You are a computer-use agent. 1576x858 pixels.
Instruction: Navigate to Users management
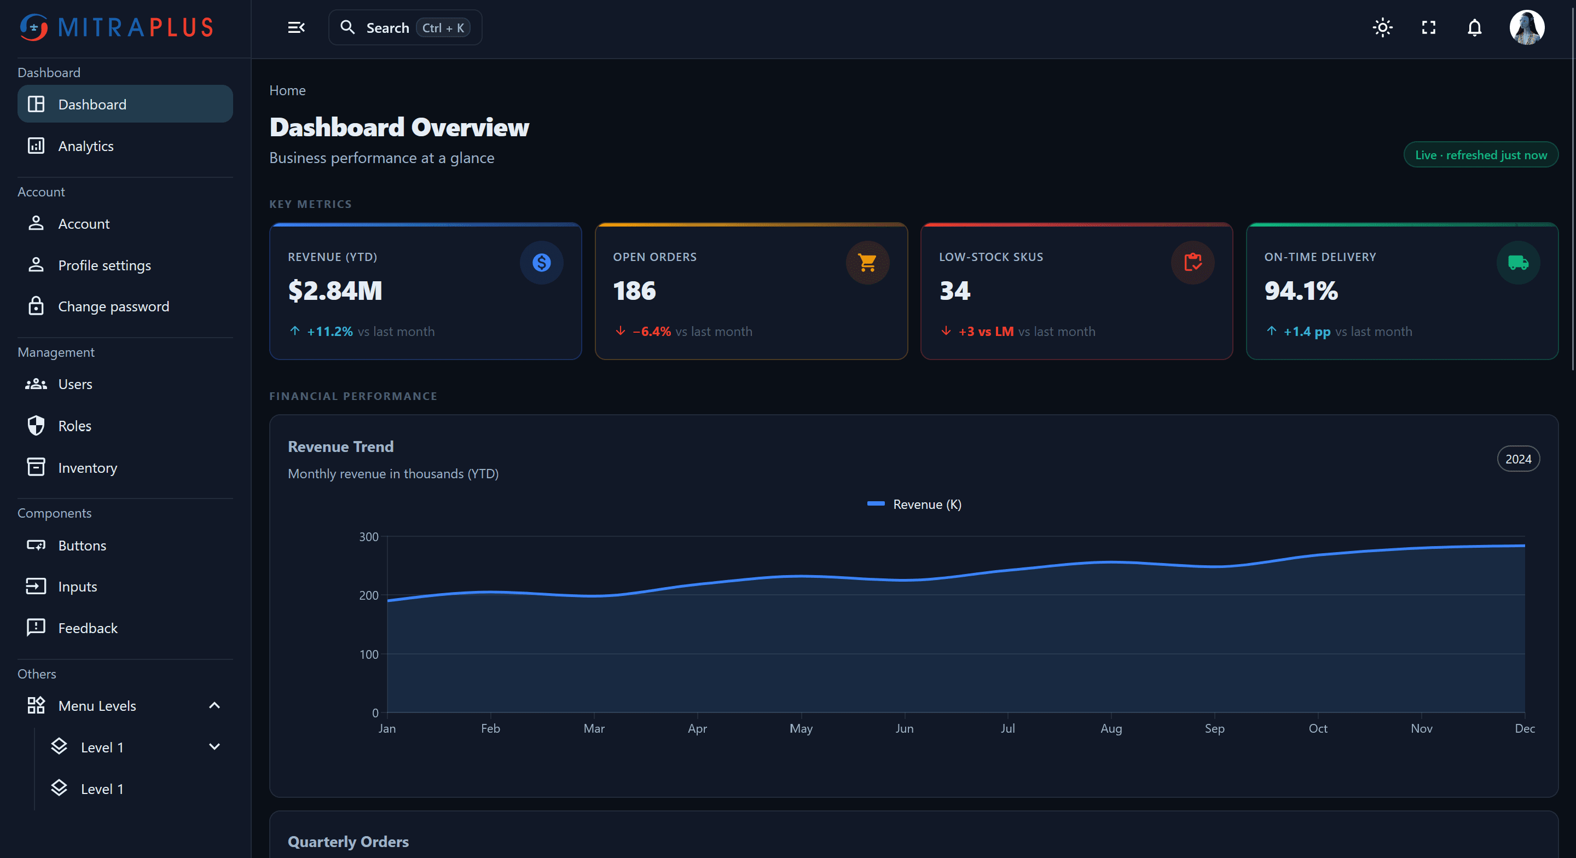click(125, 384)
